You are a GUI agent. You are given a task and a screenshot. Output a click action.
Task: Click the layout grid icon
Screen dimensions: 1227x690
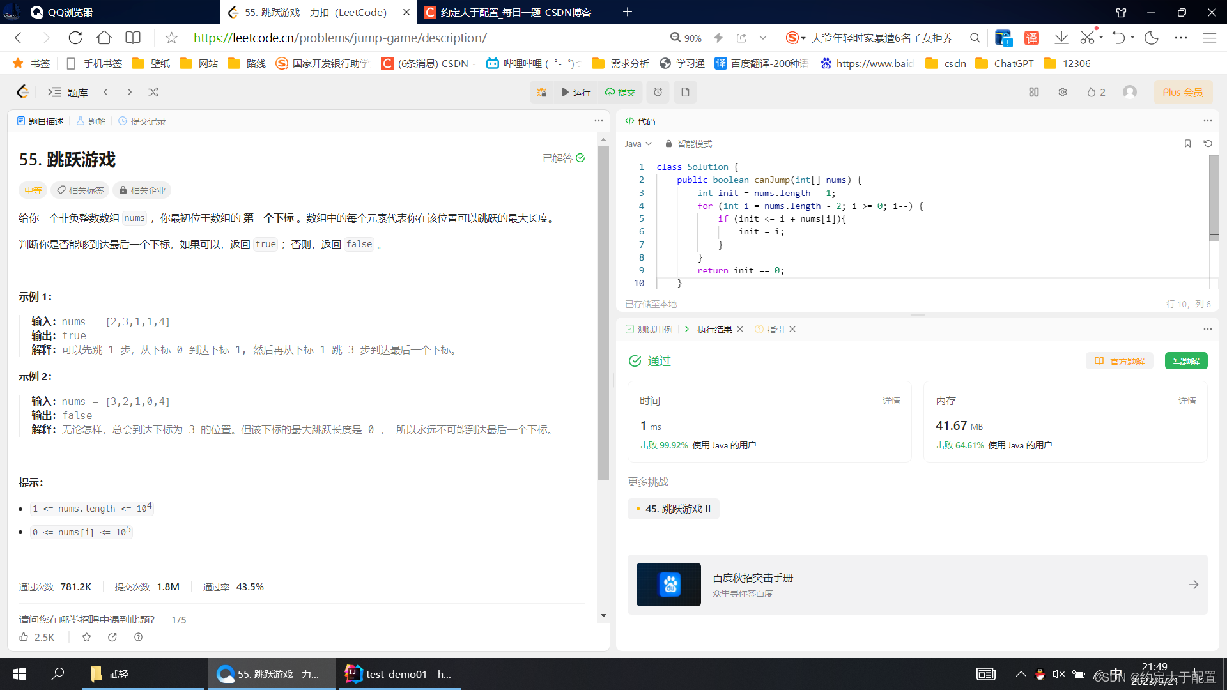[x=1034, y=92]
